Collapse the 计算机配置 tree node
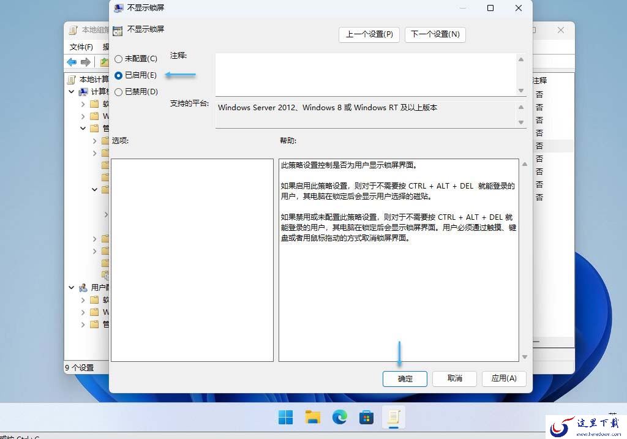Screen dimensions: 627x439 [71, 92]
